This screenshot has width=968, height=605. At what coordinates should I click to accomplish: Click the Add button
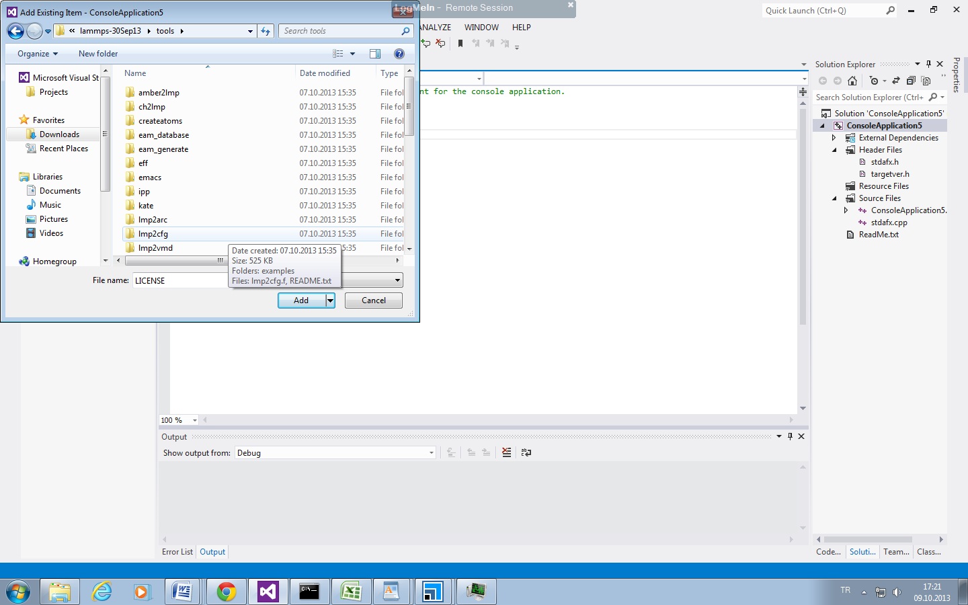(302, 300)
